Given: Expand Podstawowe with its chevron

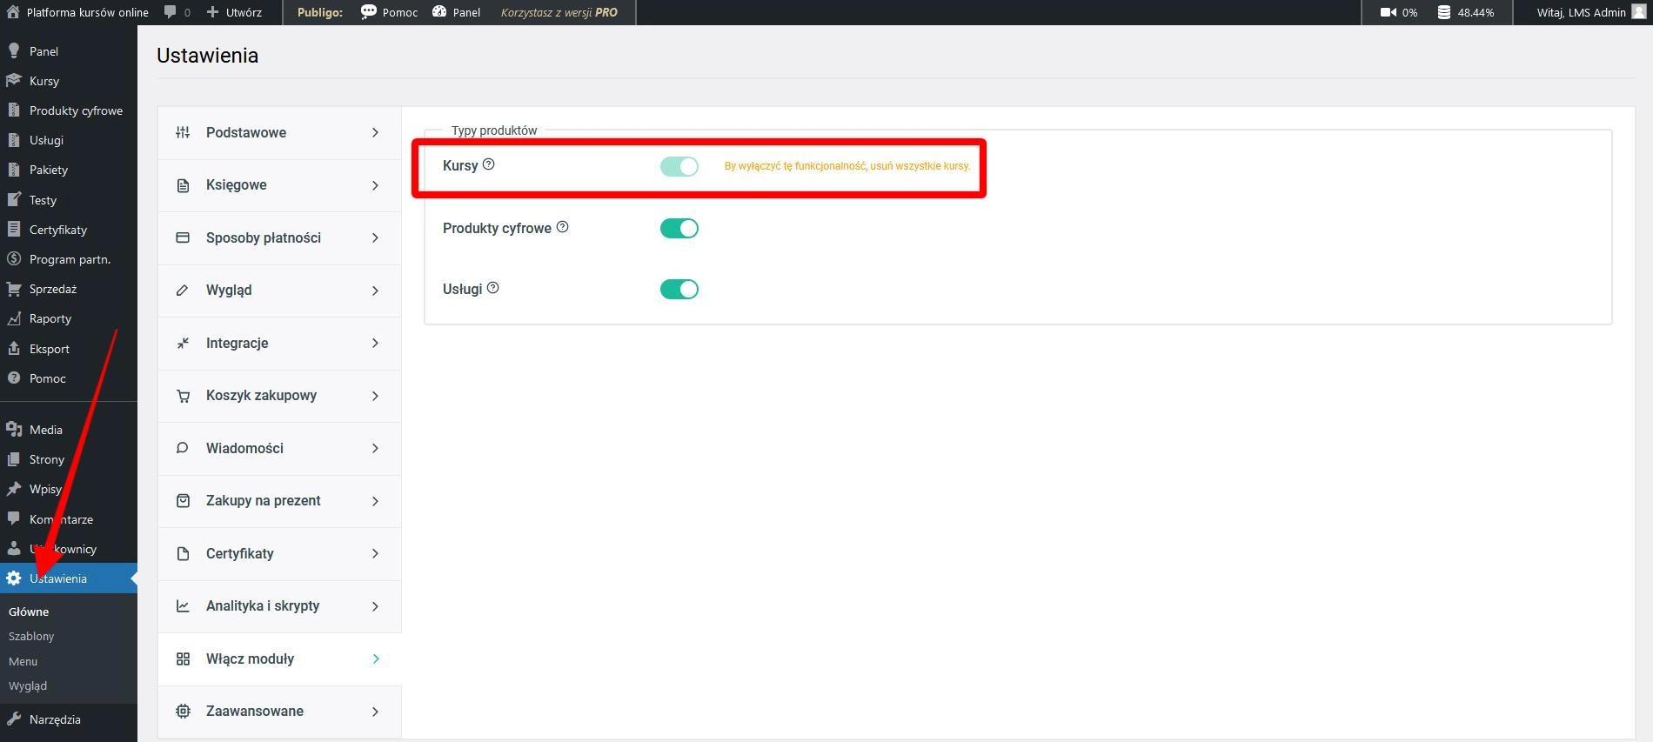Looking at the screenshot, I should click(x=376, y=132).
